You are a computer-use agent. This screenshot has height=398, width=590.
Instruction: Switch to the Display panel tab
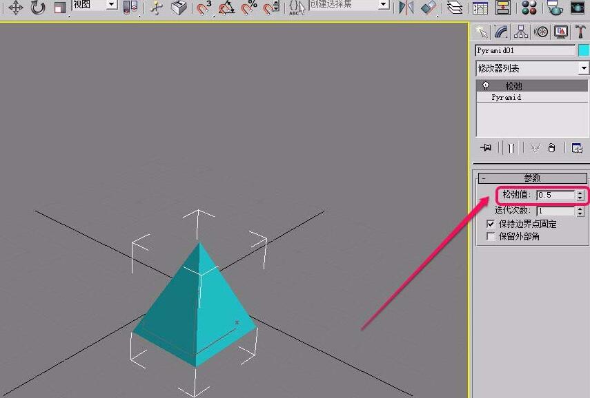561,32
